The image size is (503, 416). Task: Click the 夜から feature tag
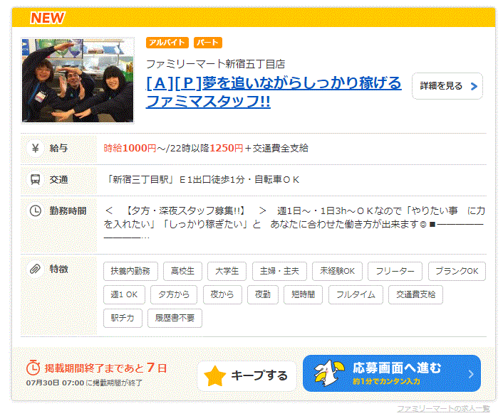222,294
